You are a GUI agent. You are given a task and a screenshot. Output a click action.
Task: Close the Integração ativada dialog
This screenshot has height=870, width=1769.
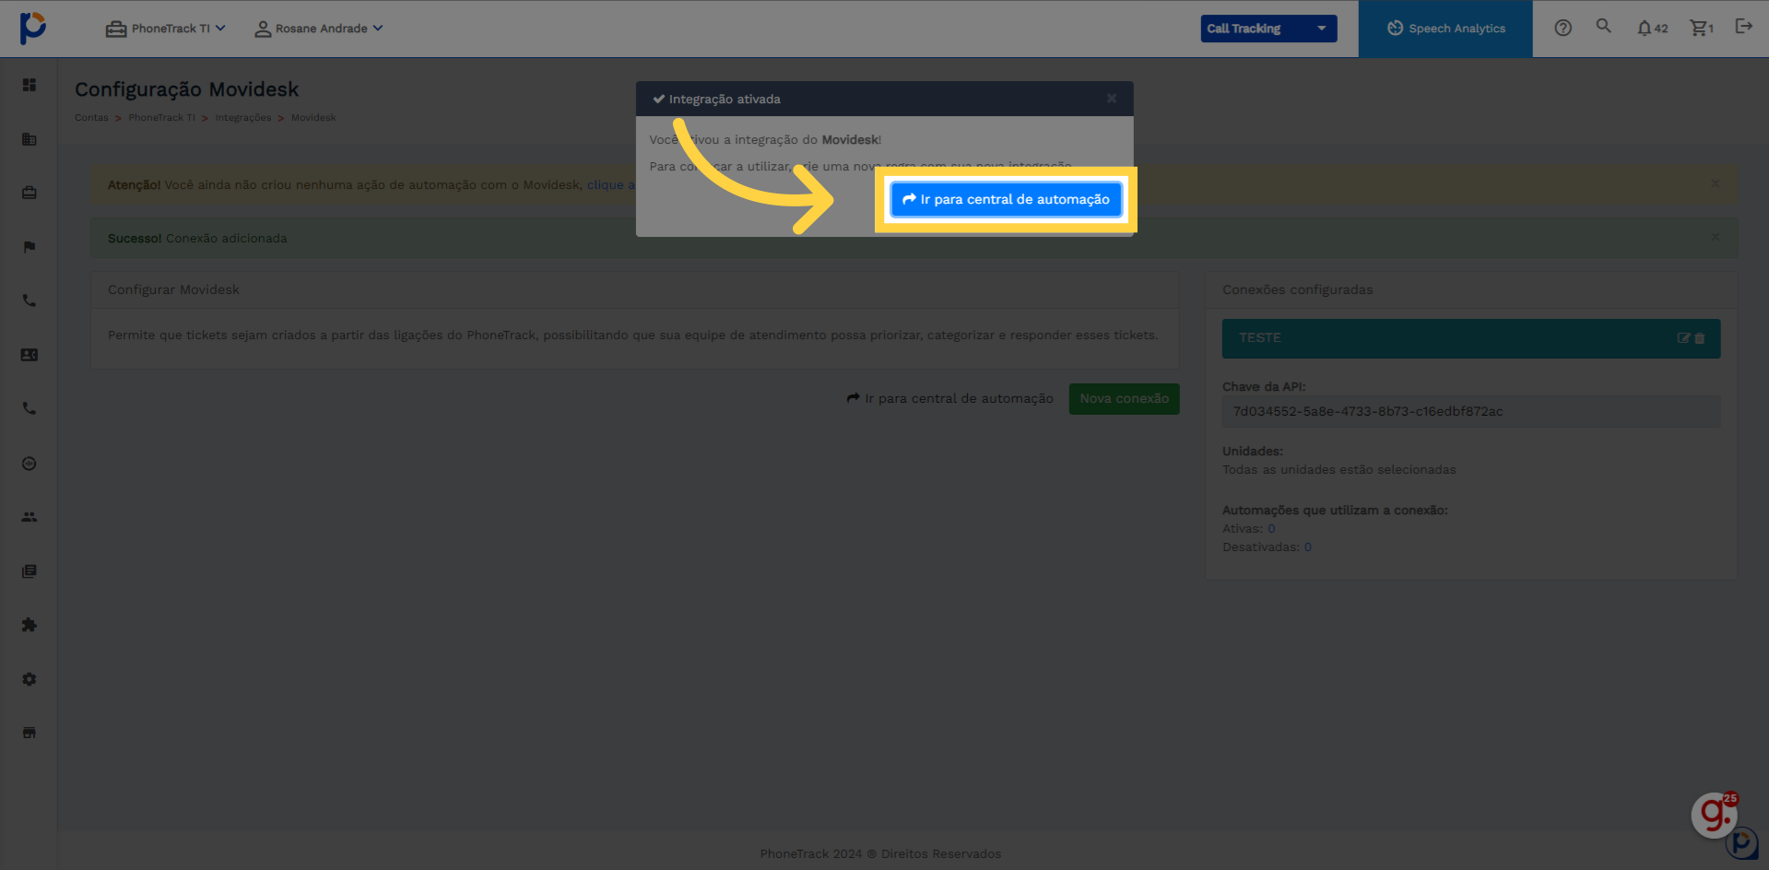pyautogui.click(x=1112, y=99)
